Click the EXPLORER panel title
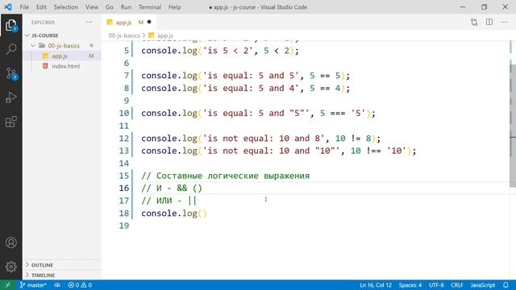Viewport: 516px width, 290px height. tap(43, 23)
